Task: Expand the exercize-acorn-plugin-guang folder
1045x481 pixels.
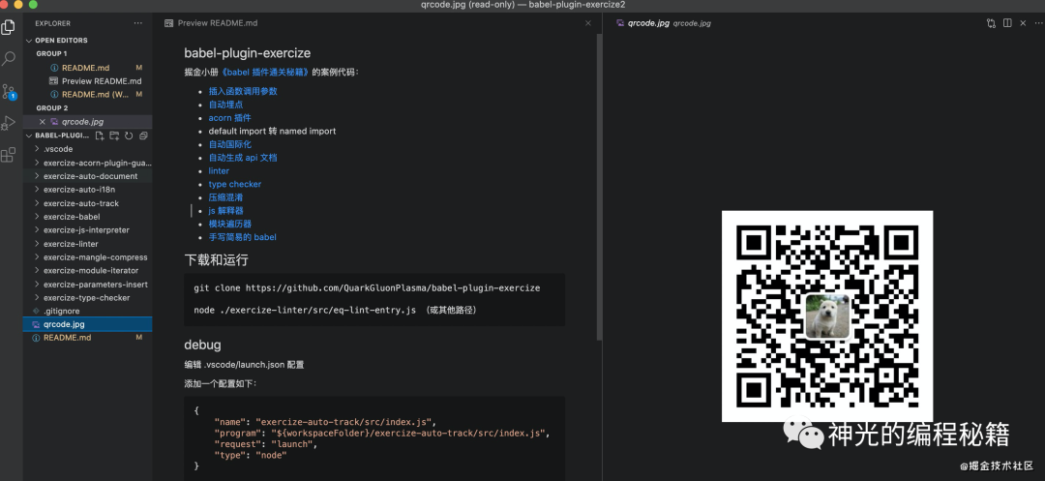Action: (38, 163)
